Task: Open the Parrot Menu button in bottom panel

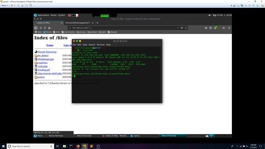Action: pyautogui.click(x=38, y=136)
